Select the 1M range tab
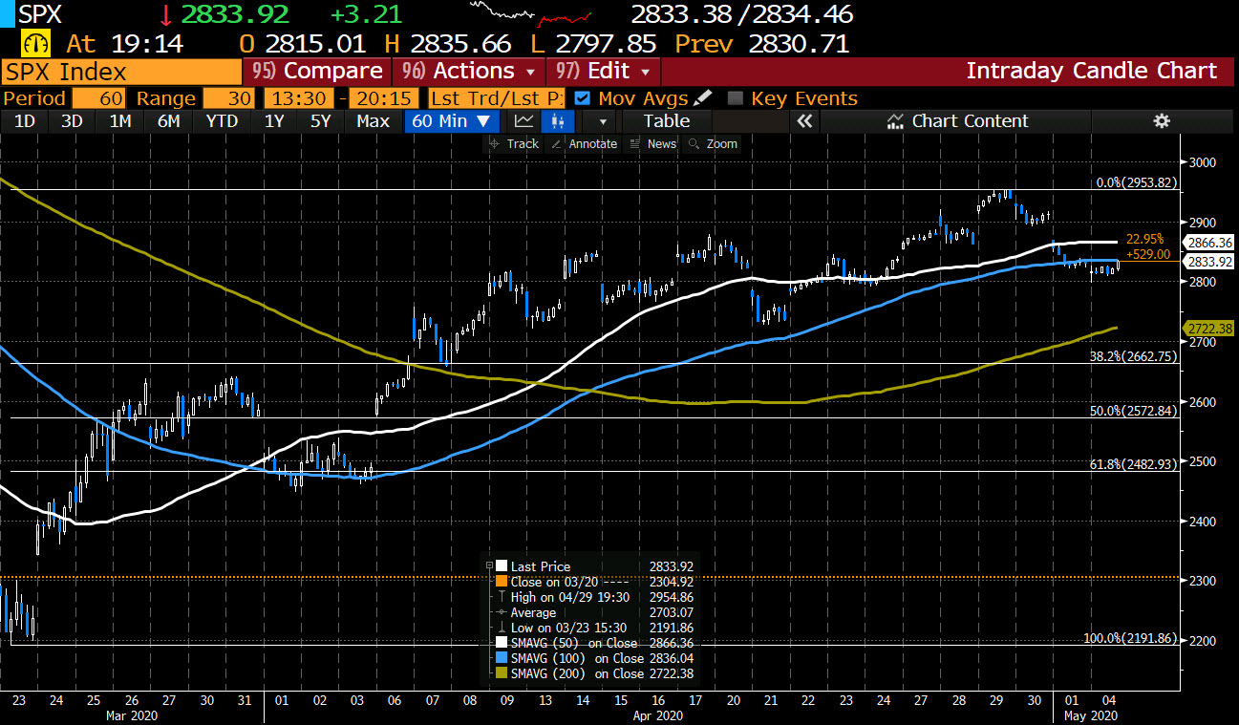1239x725 pixels. 120,121
